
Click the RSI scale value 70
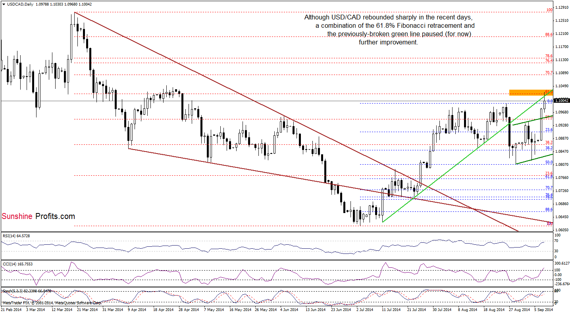[x=557, y=241]
